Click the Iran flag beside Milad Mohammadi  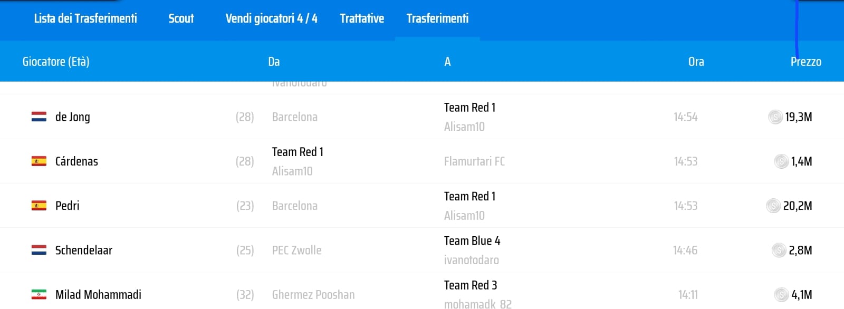click(39, 295)
